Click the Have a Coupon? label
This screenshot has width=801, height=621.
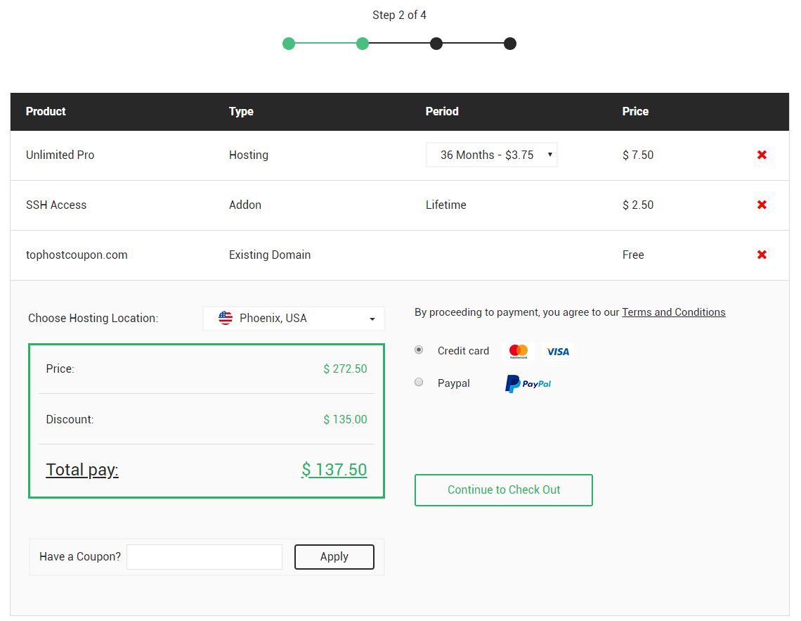[80, 556]
